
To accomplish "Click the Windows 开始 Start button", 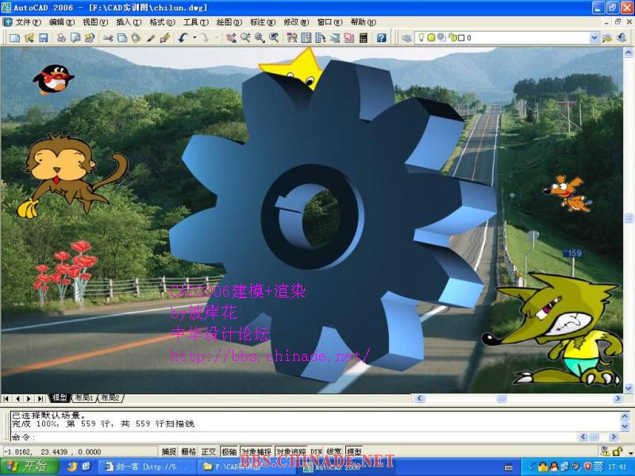I will 29,466.
